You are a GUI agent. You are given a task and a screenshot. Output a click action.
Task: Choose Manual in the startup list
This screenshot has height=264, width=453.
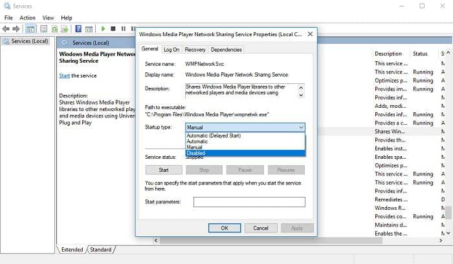[x=245, y=147]
